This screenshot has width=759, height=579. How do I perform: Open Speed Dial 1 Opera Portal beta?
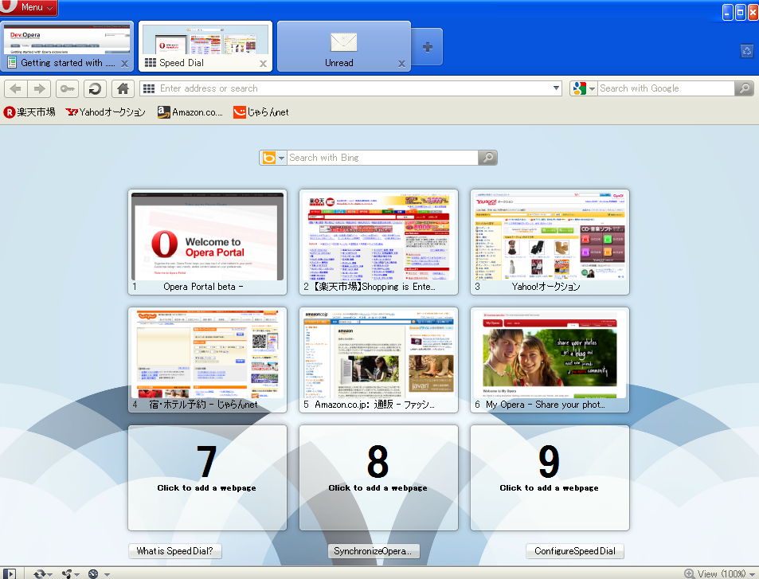click(x=208, y=242)
